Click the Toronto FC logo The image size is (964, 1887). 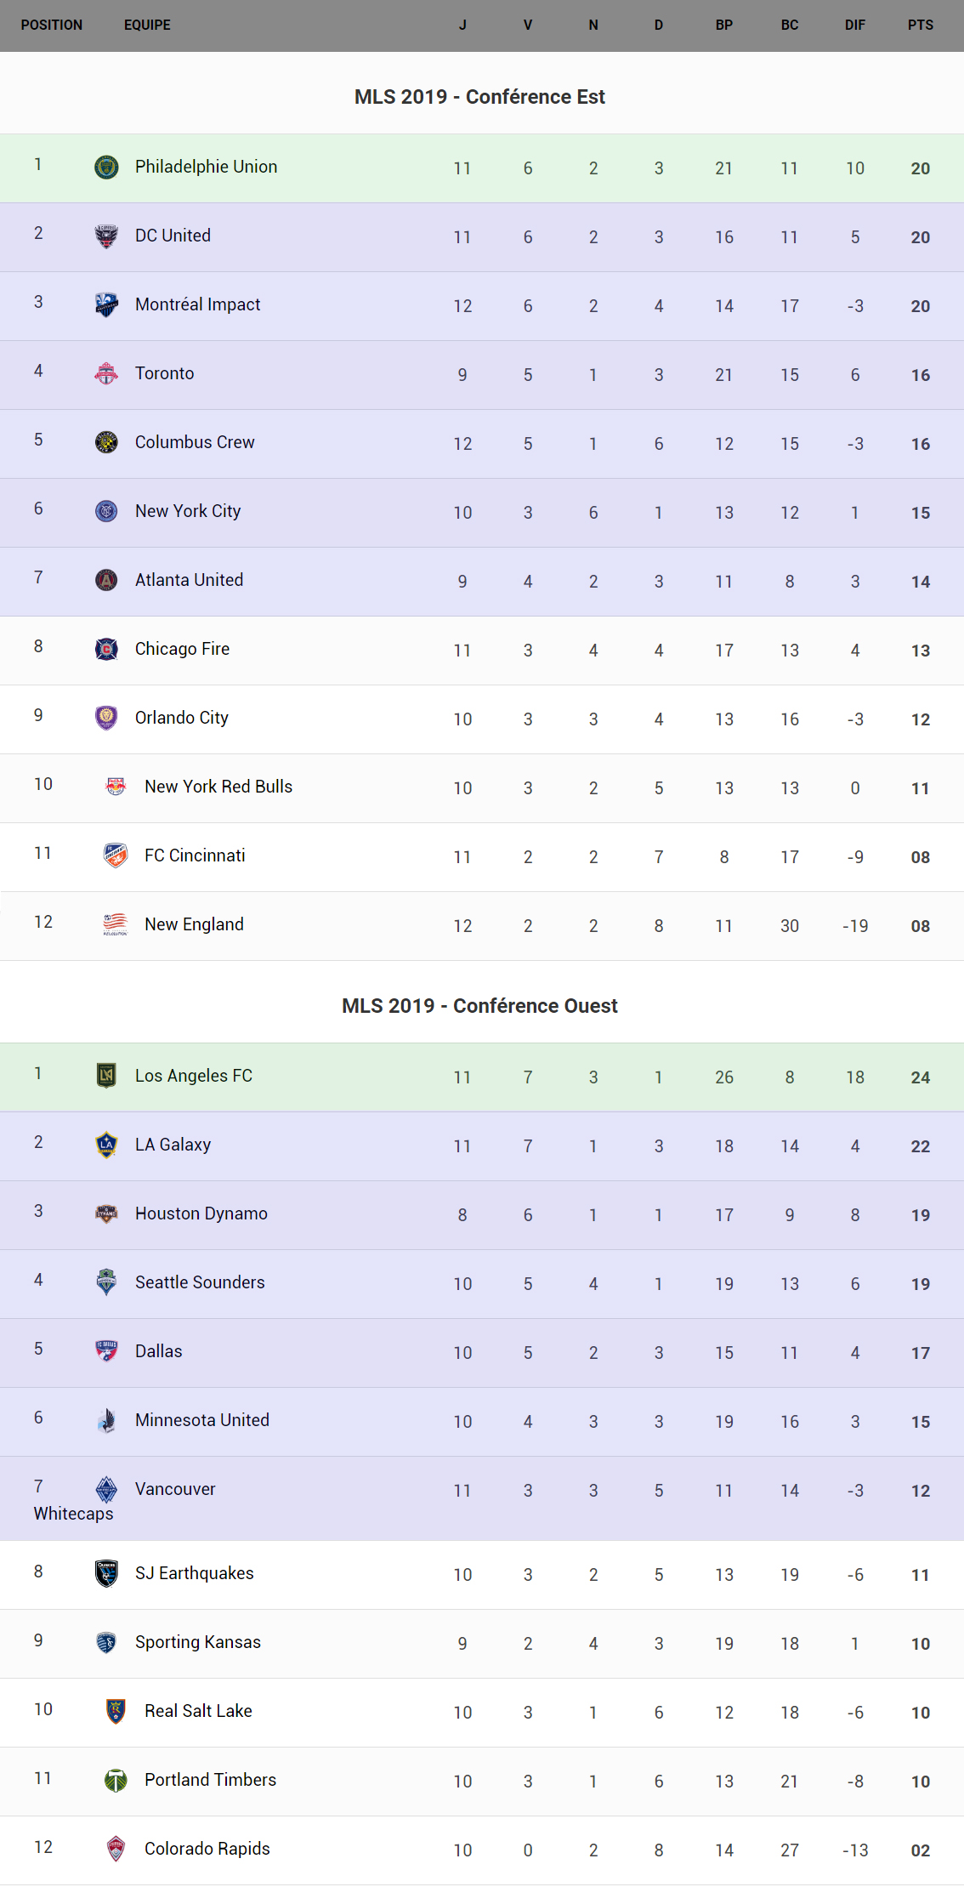tap(106, 373)
